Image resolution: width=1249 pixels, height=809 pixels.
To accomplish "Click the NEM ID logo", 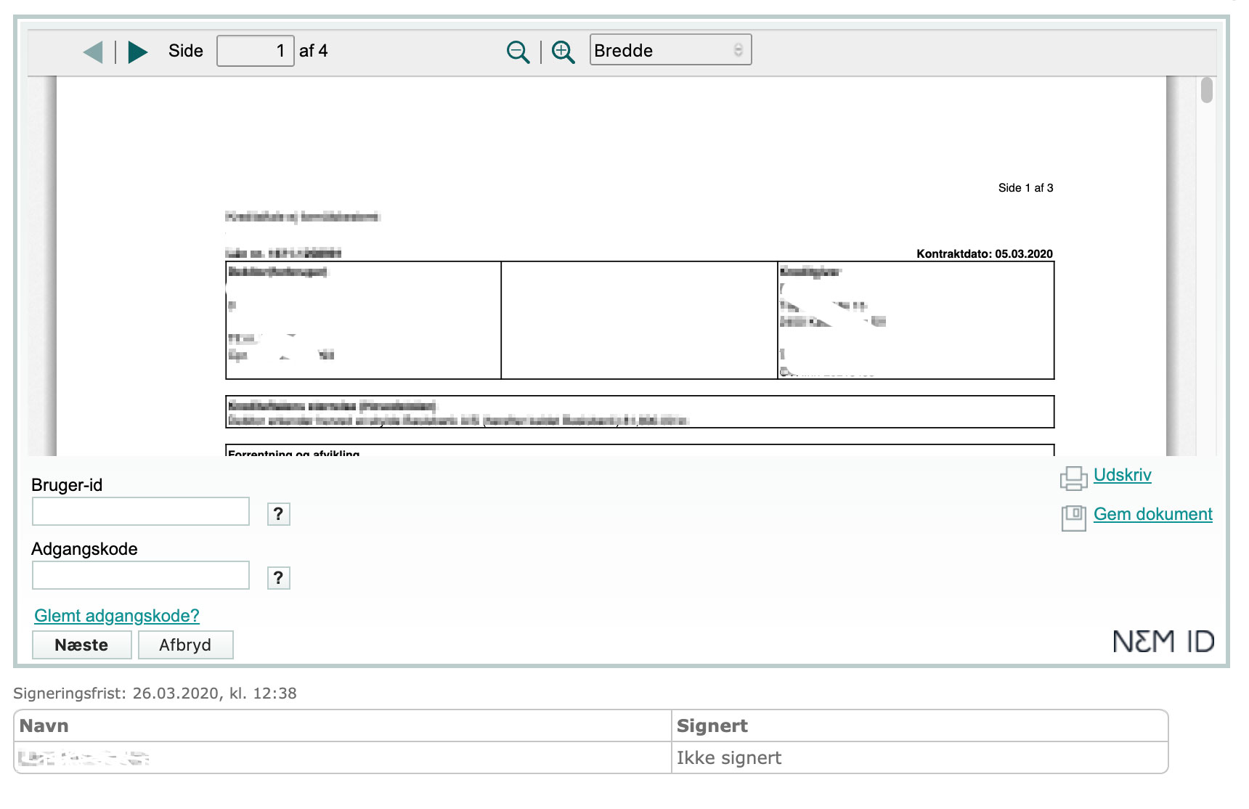I will 1163,641.
